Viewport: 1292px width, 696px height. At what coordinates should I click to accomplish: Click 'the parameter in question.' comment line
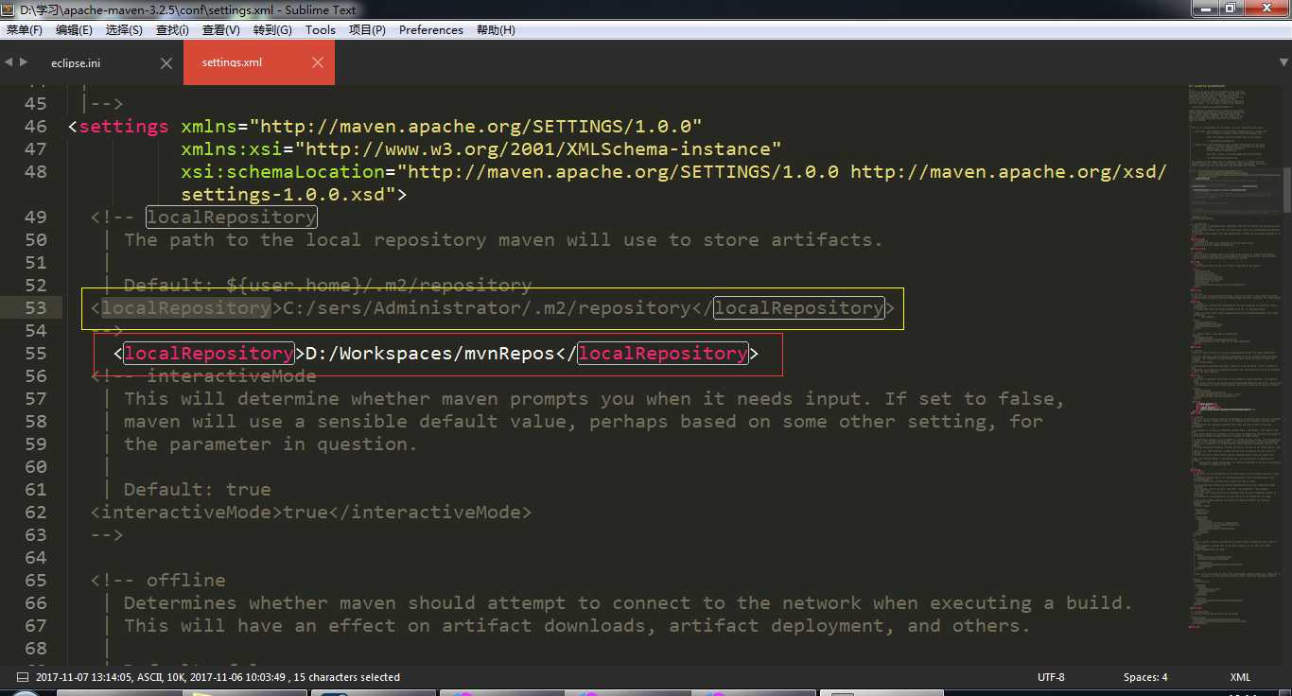click(271, 444)
